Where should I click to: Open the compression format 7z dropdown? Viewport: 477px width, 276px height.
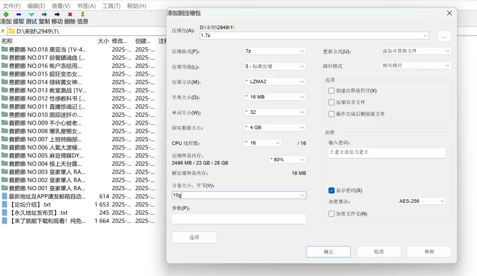(275, 51)
